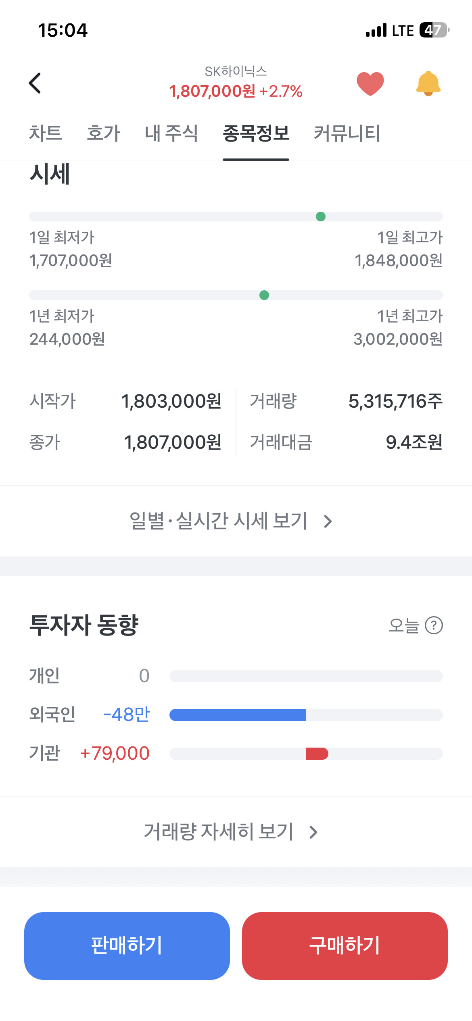Tap the back arrow icon
This screenshot has width=472, height=1021.
(x=35, y=83)
